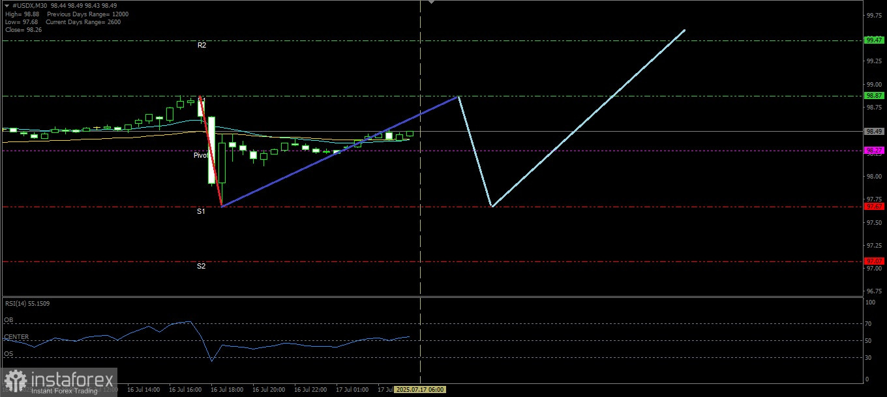The height and width of the screenshot is (397, 887).
Task: Click the RSI scale value 50
Action: pos(869,341)
